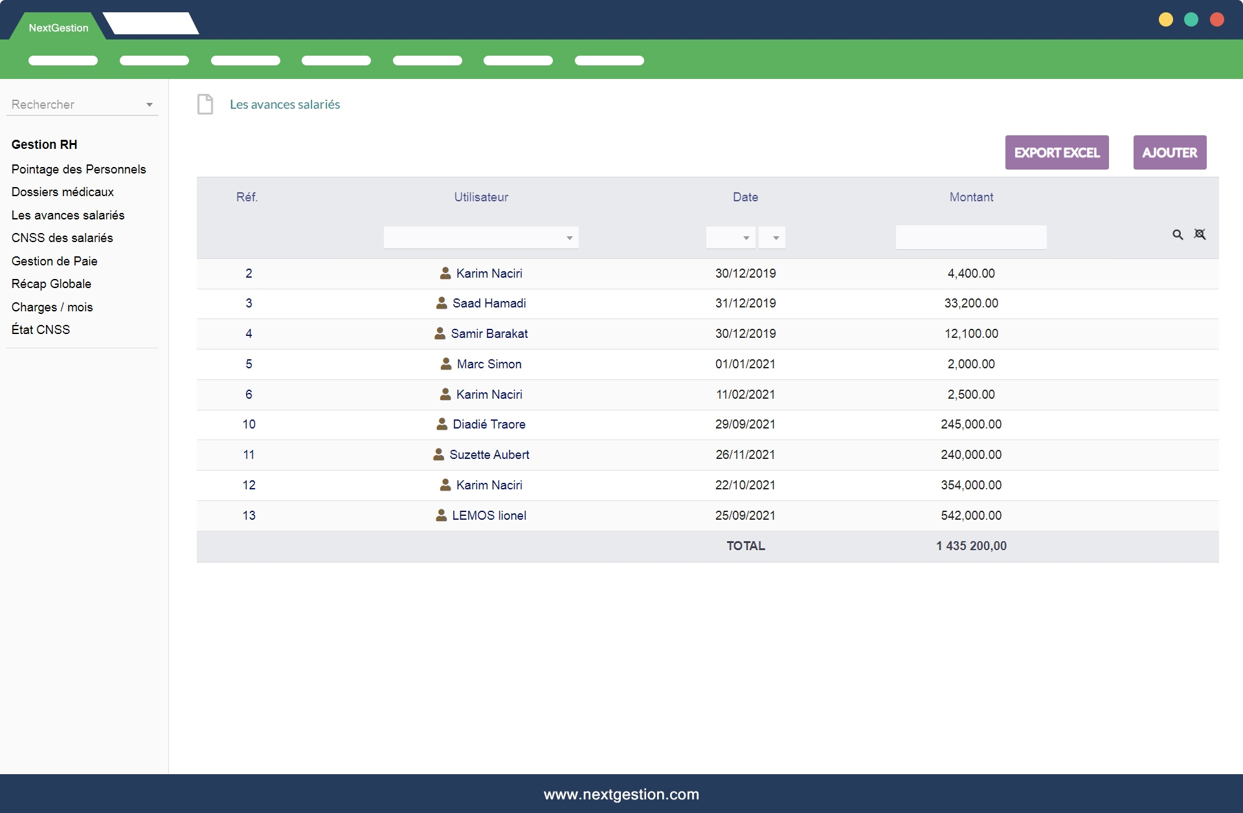Open Pointage des Personnels menu item
This screenshot has height=813, width=1243.
point(78,169)
